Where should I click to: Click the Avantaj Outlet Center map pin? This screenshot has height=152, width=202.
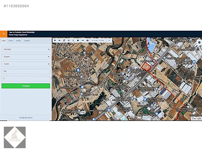click(x=109, y=110)
